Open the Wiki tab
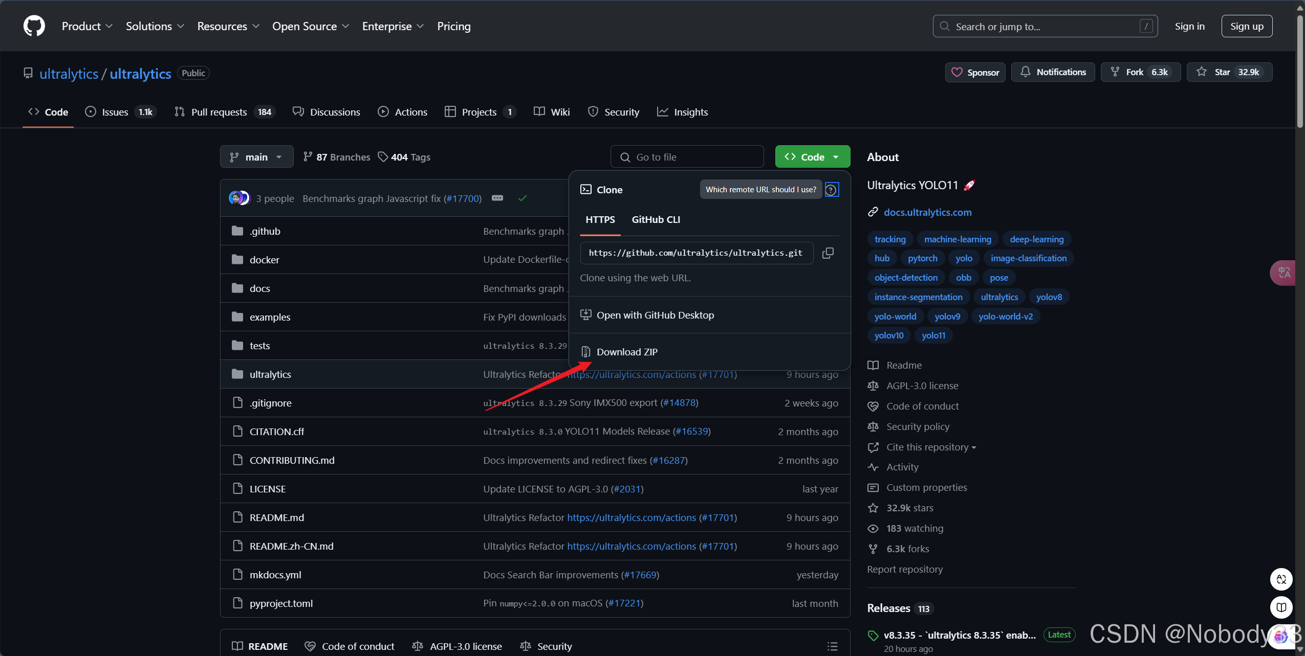This screenshot has width=1305, height=656. [x=552, y=112]
